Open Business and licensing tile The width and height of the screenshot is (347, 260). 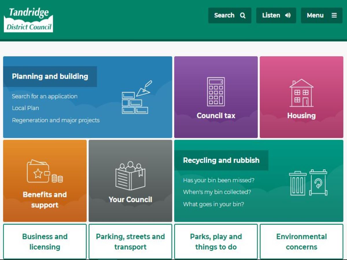(45, 242)
